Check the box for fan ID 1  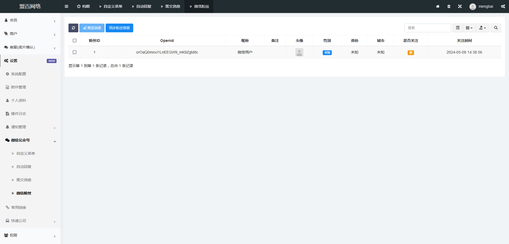(x=75, y=52)
